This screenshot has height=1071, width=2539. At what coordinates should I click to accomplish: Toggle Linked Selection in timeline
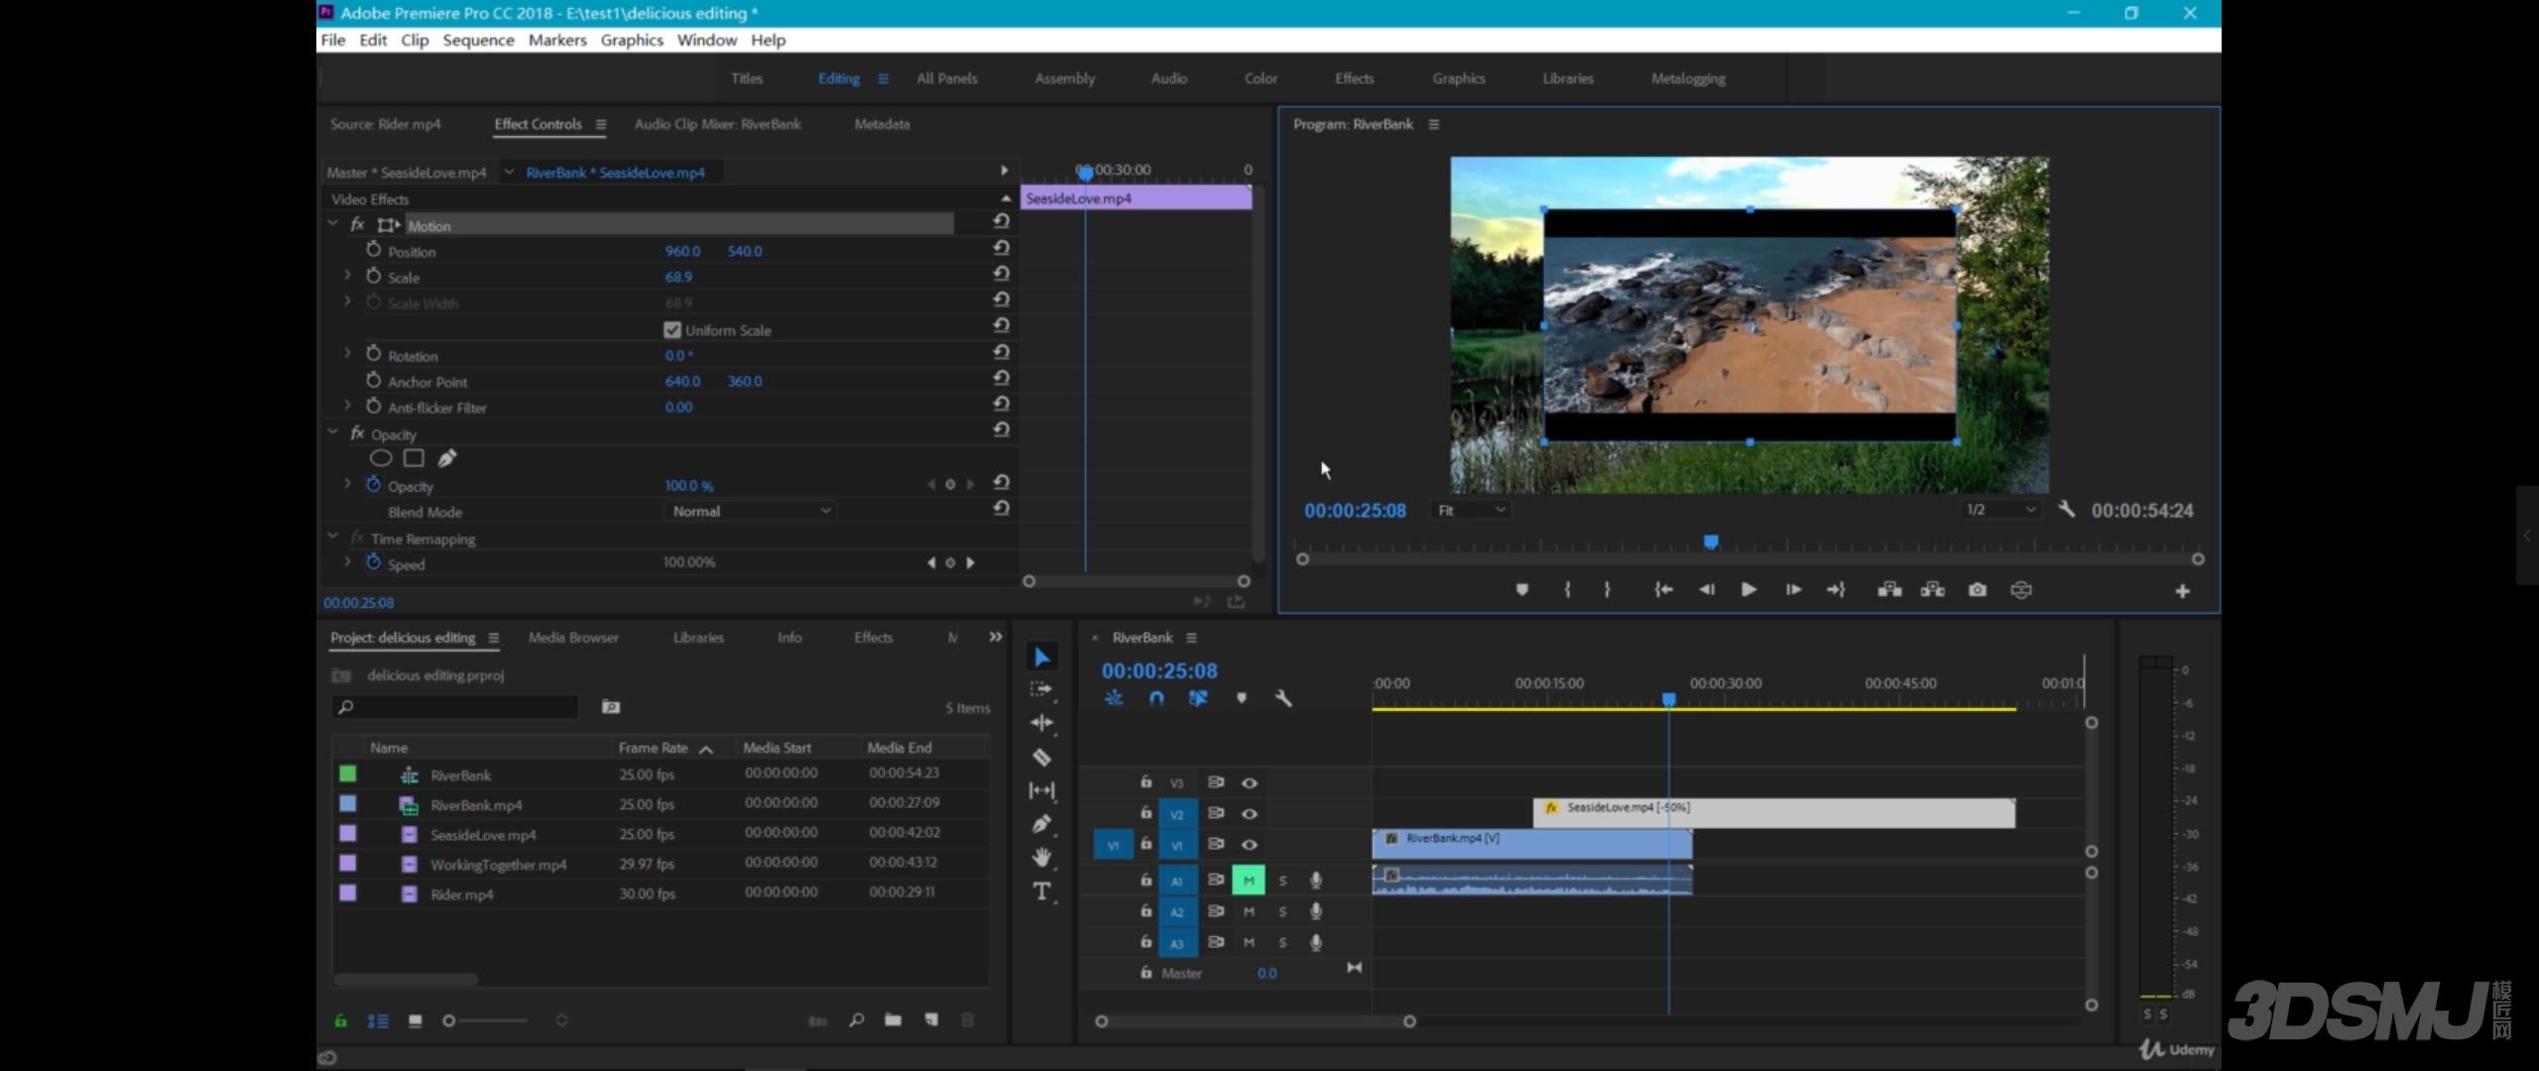point(1198,698)
